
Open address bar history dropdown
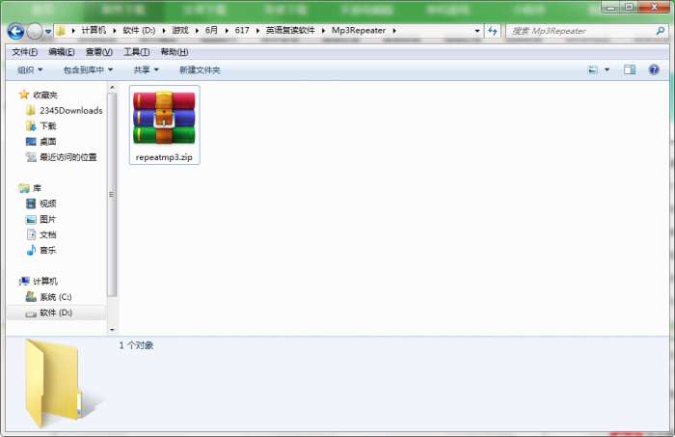point(477,31)
